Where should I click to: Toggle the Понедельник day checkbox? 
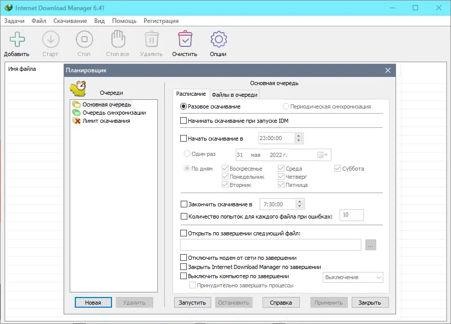[225, 176]
